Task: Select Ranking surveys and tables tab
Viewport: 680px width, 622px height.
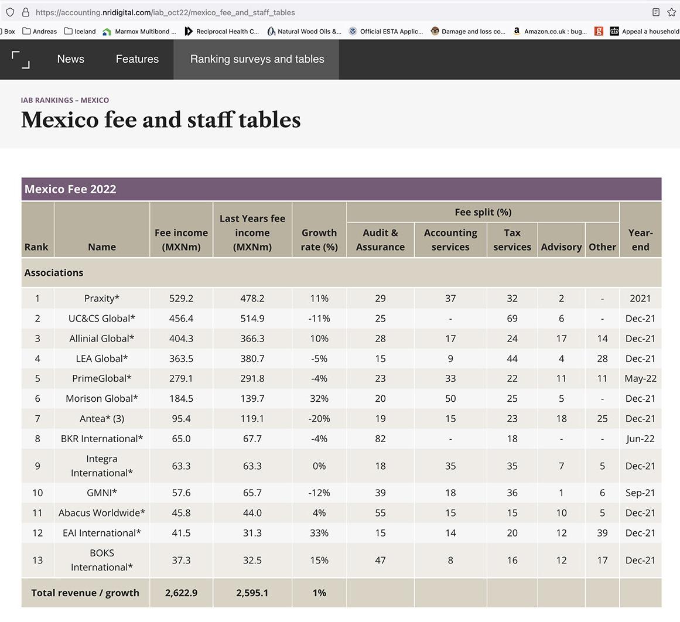Action: (x=257, y=59)
